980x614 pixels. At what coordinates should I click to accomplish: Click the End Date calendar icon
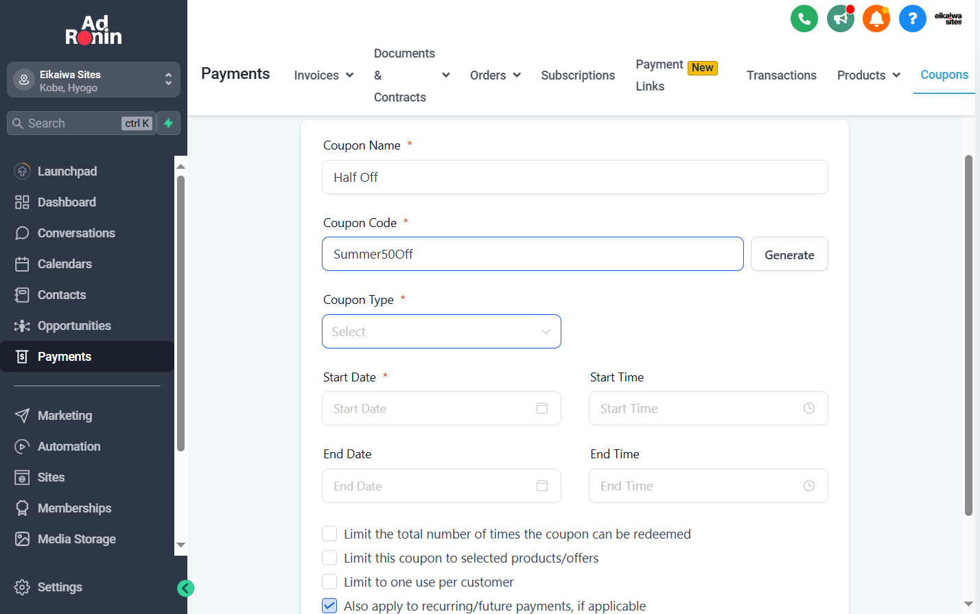tap(542, 486)
